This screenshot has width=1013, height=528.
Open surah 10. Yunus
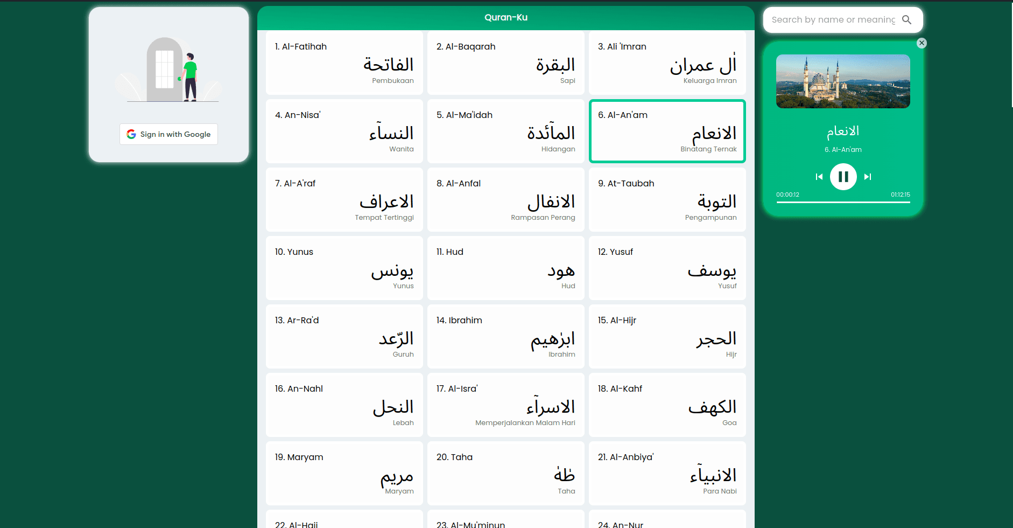pos(344,268)
